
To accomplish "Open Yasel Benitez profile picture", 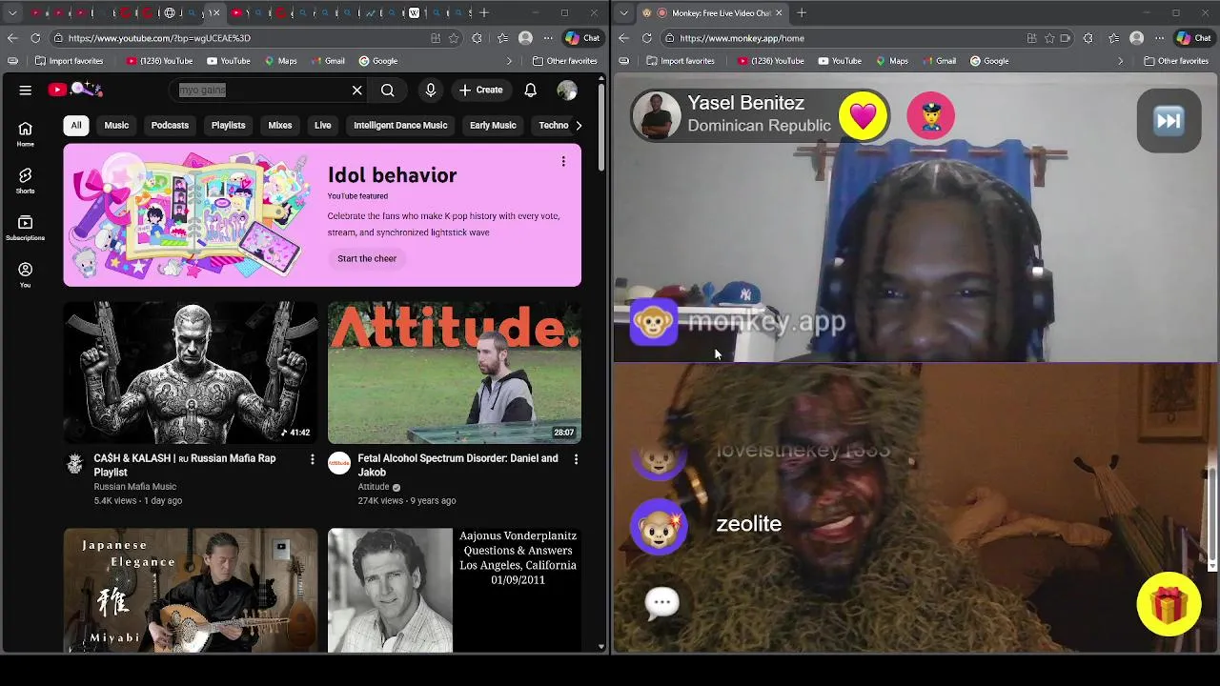I will point(656,116).
